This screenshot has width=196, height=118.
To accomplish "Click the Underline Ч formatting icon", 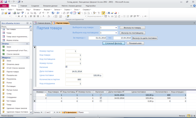I will (x=25, y=16).
